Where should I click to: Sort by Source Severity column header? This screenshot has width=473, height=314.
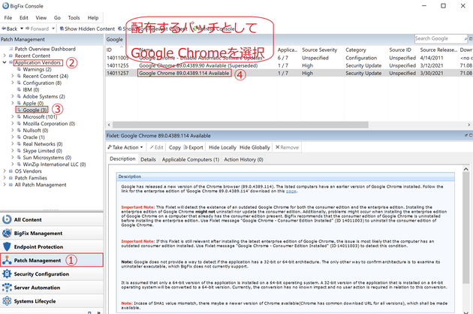321,50
